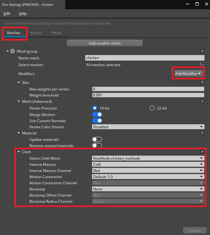Screen dimensions: 210x235
Task: Remove the Mesh group with its X icon
Action: (x=202, y=51)
